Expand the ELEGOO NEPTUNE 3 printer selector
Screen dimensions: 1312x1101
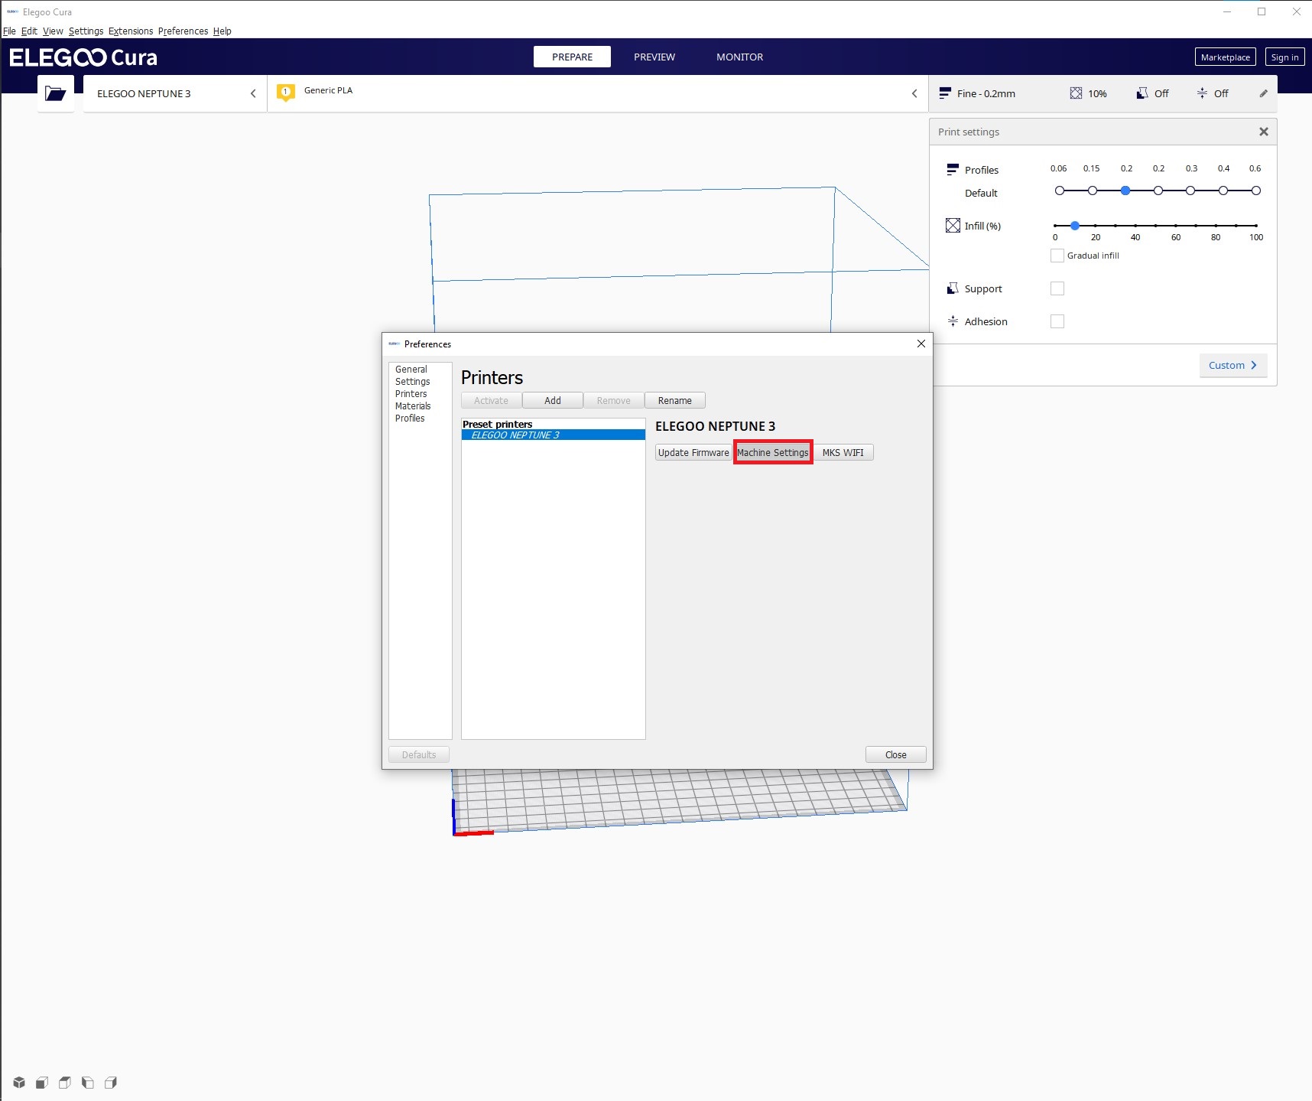point(175,93)
